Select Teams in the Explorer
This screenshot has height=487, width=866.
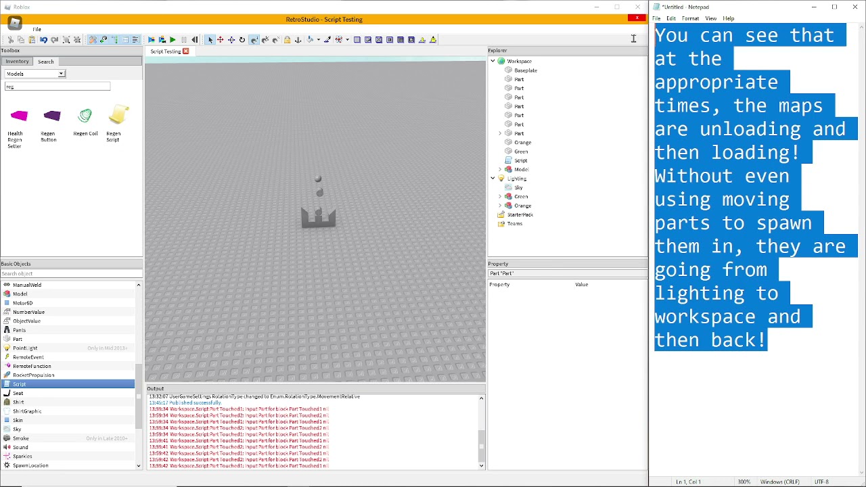pyautogui.click(x=514, y=224)
